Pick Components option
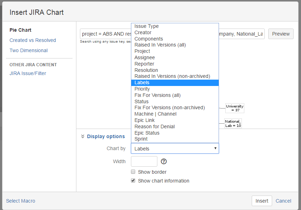 tap(175, 39)
